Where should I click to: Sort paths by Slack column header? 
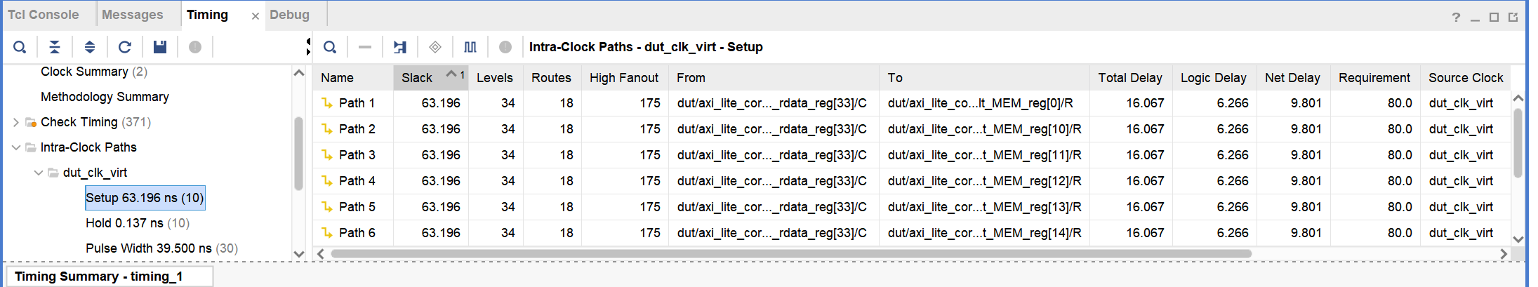[x=417, y=78]
